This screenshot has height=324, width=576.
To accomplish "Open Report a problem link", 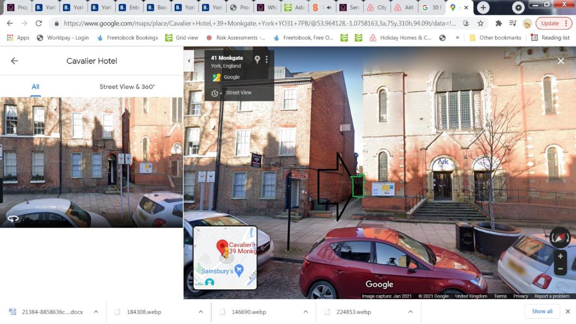I will 552,296.
